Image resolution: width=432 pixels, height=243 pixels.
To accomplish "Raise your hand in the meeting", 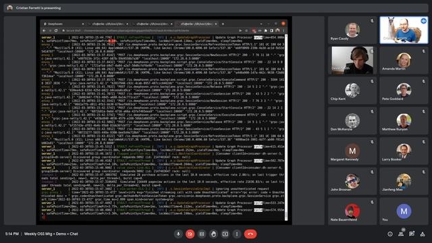I will [213, 234].
